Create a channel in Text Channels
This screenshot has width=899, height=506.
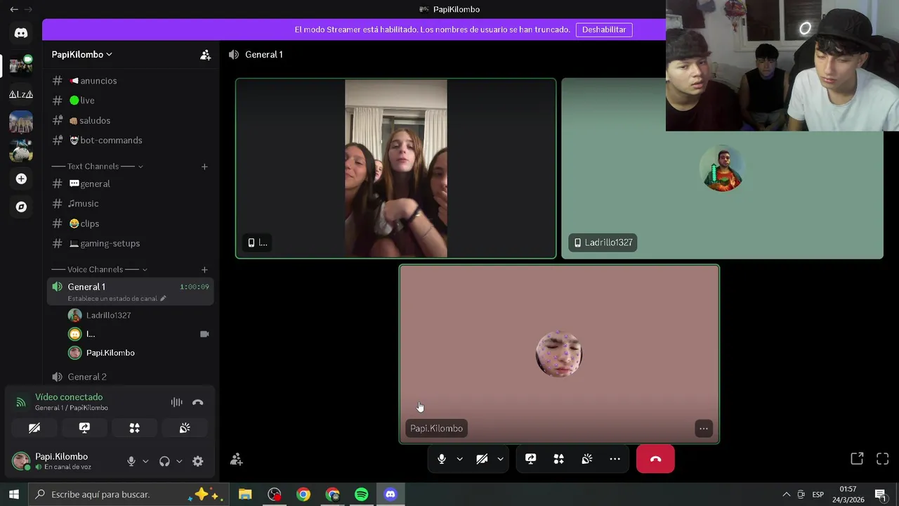coord(204,167)
